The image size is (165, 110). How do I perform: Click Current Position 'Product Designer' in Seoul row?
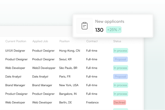[16, 59]
